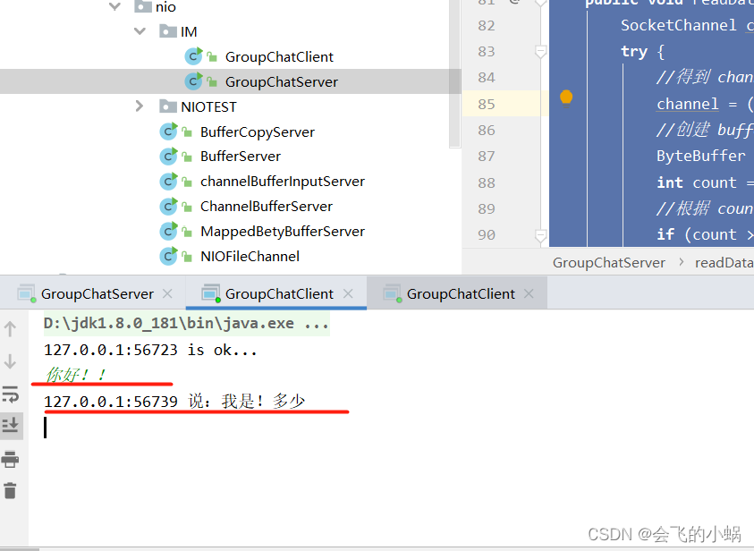Open MappedBetyBufferServer class file

(x=283, y=232)
